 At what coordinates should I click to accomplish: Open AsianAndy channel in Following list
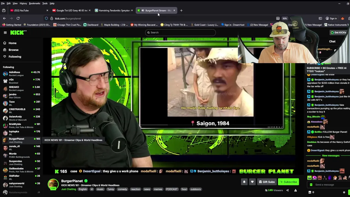coord(21,118)
